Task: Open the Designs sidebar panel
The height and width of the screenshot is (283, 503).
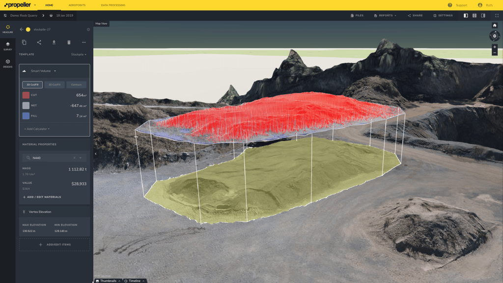Action: point(7,63)
